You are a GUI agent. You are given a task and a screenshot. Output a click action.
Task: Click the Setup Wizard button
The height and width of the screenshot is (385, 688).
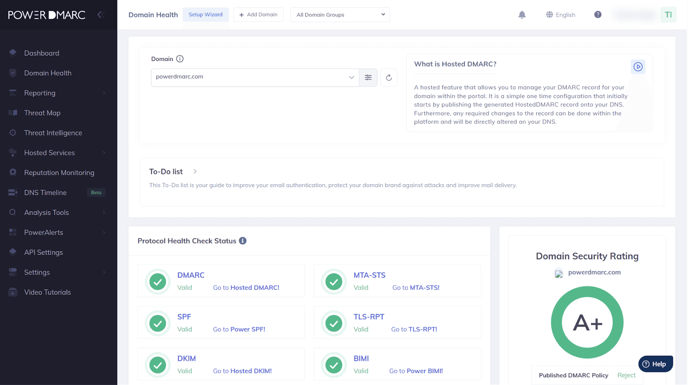pyautogui.click(x=206, y=15)
